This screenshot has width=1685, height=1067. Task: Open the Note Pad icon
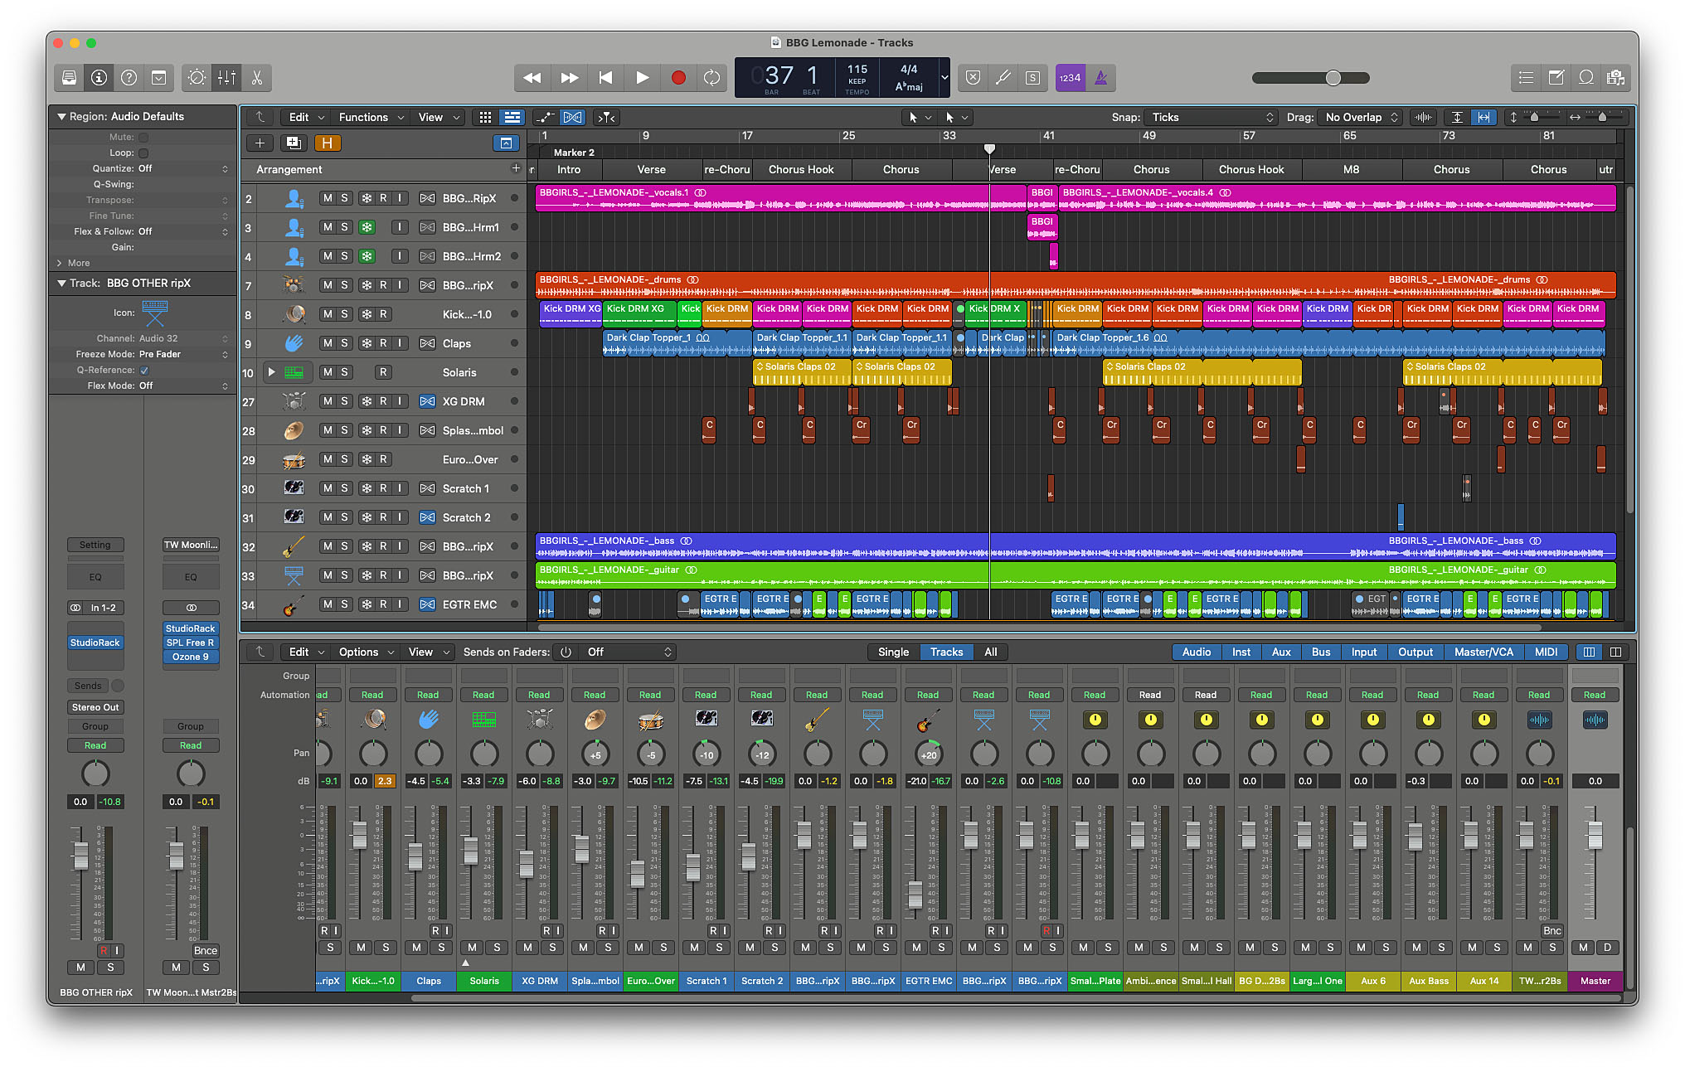coord(1556,78)
